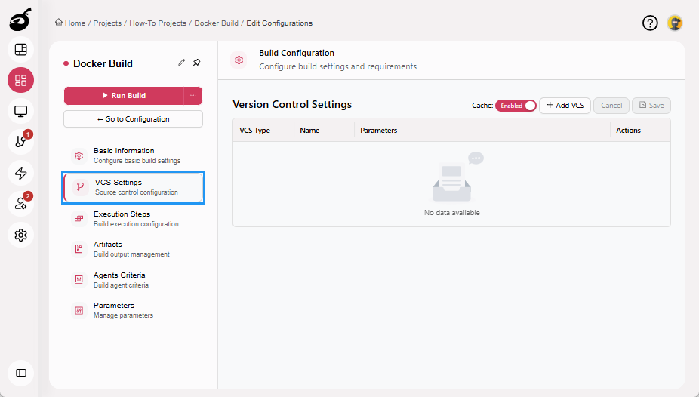
Task: Open the lightning bolt sidebar icon
Action: [x=21, y=173]
